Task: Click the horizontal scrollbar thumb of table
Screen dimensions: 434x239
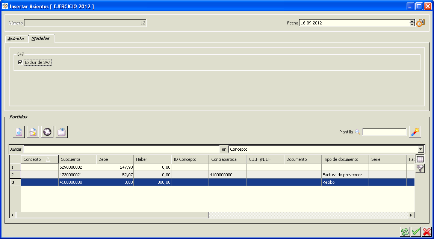Action: coord(112,215)
